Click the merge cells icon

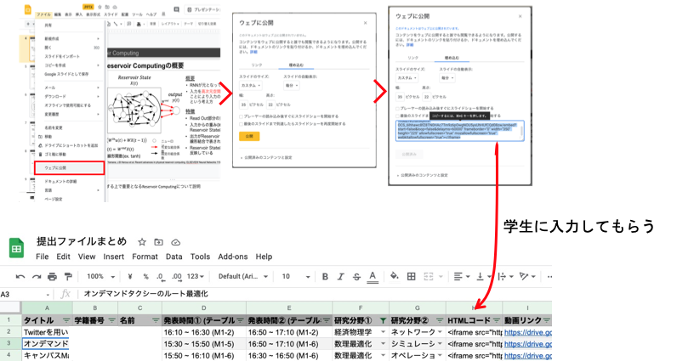click(428, 276)
